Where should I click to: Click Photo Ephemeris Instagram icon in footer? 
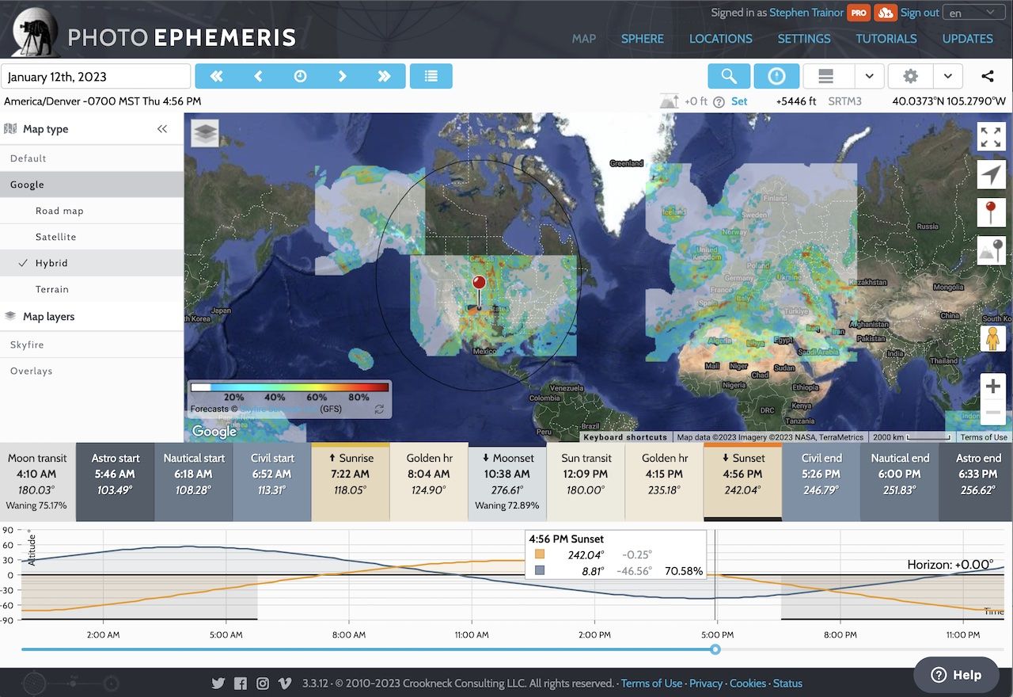262,683
